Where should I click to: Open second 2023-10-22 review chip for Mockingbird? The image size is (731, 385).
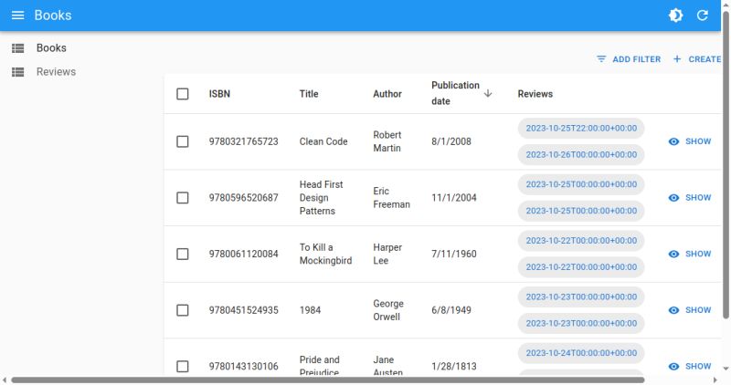click(x=581, y=267)
